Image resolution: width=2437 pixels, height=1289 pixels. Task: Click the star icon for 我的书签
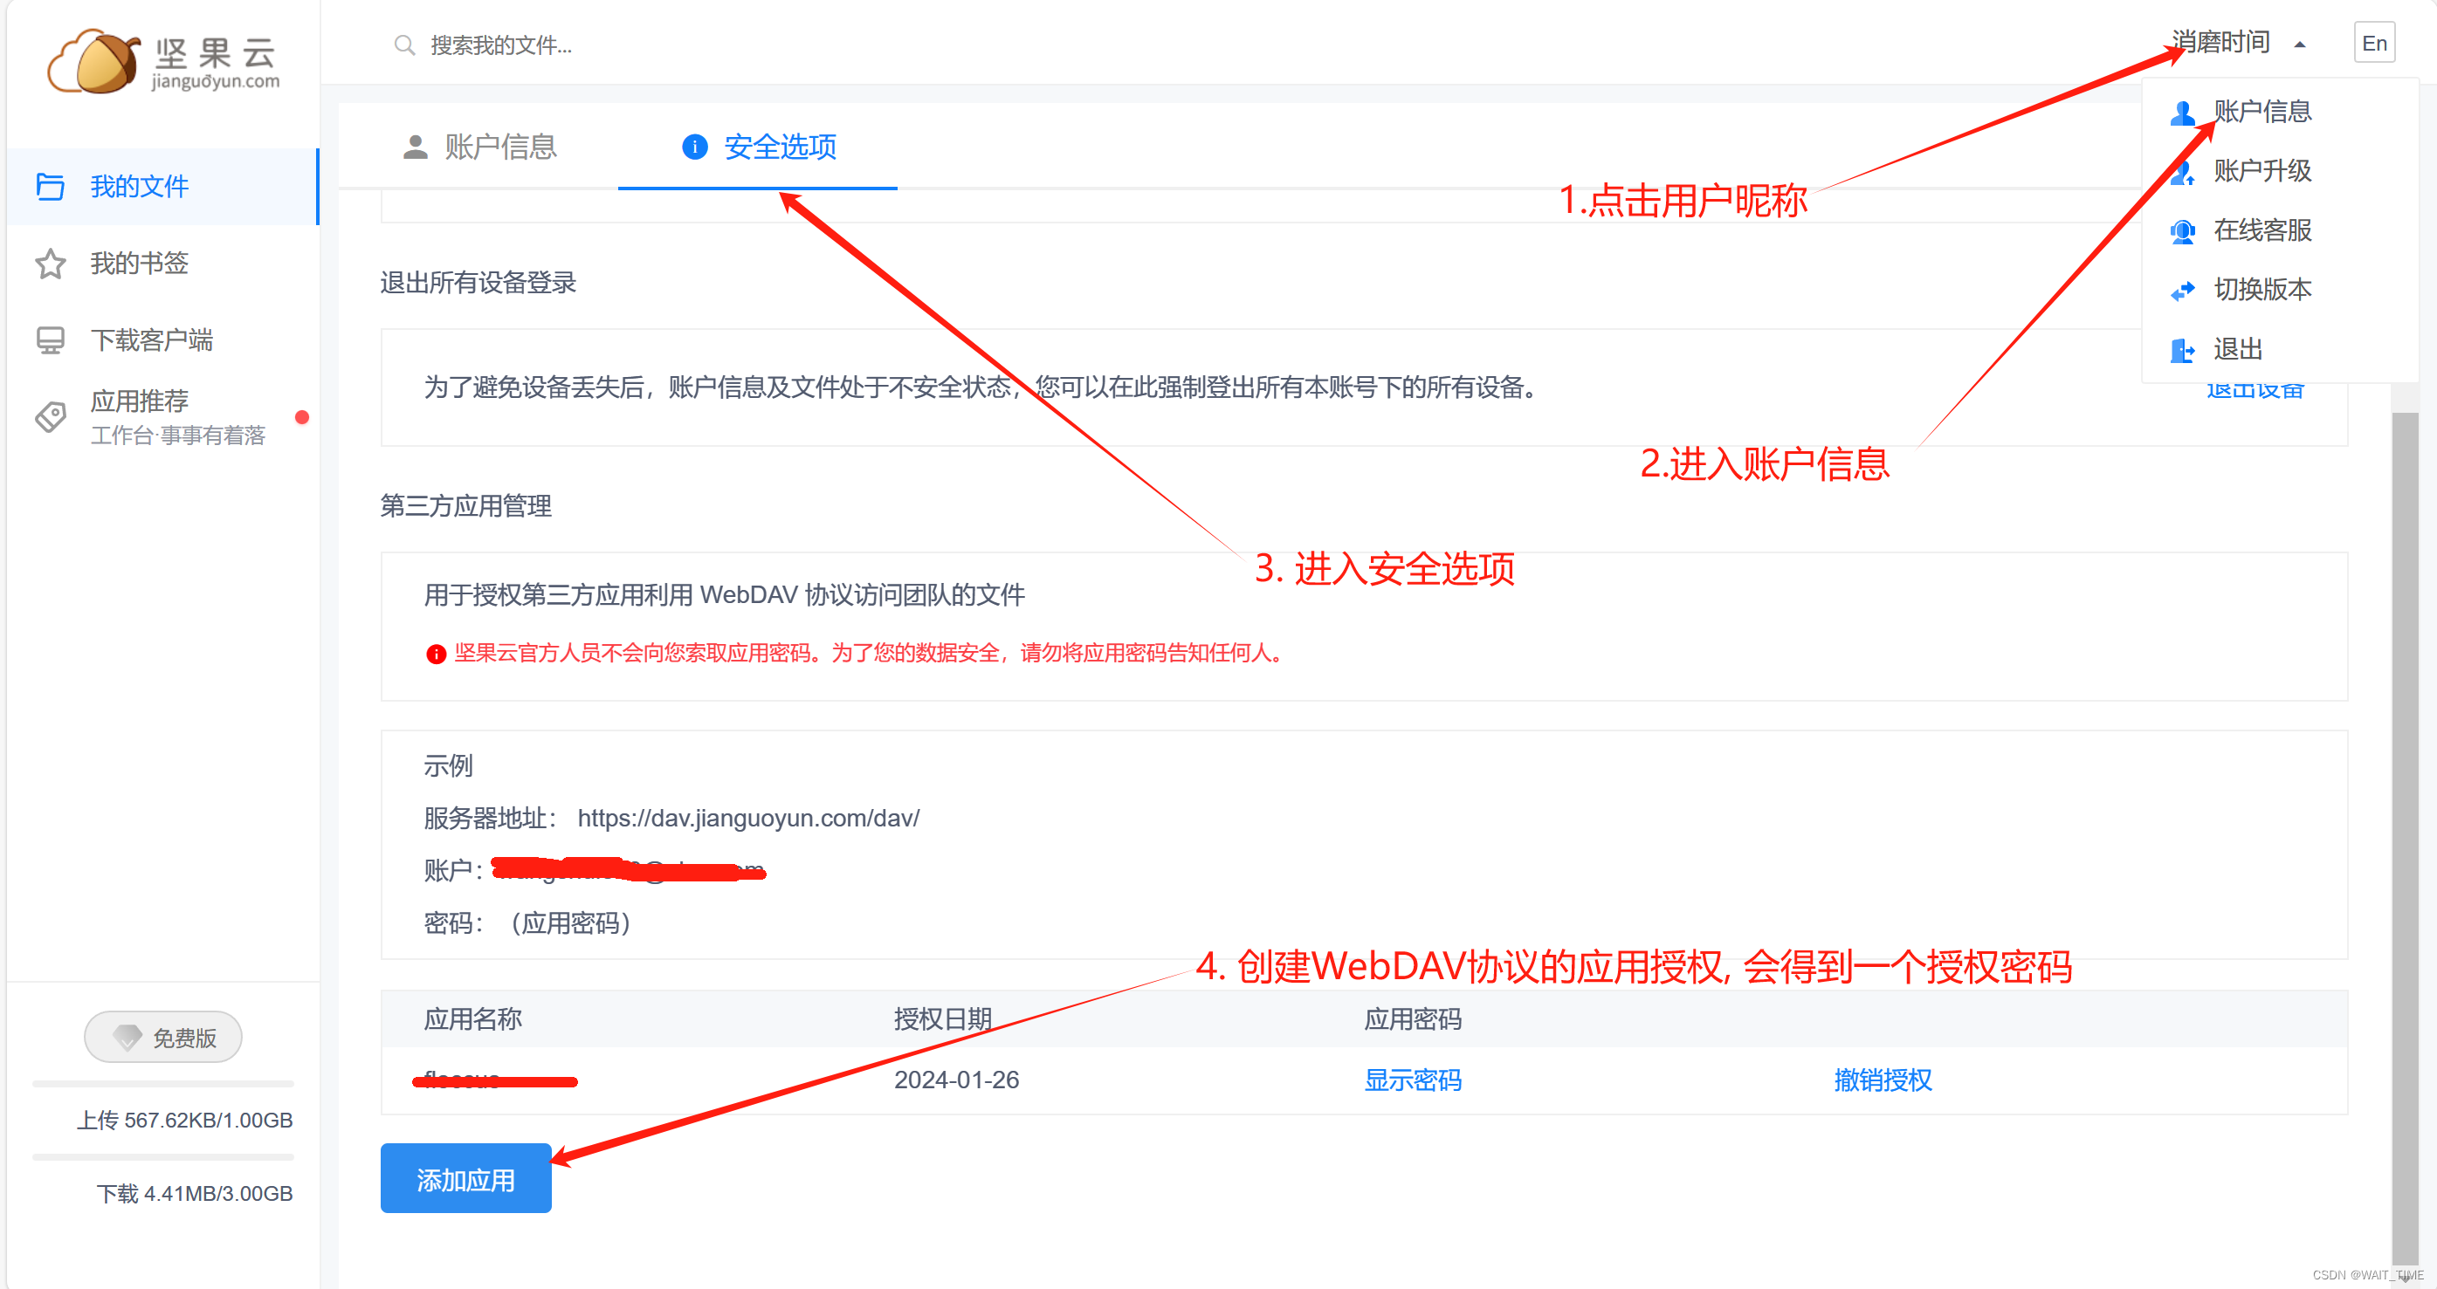50,264
